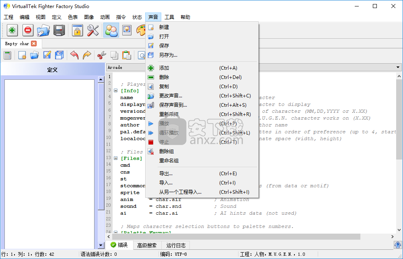
Task: Open the wrench and screwdriver tools icon
Action: click(93, 30)
